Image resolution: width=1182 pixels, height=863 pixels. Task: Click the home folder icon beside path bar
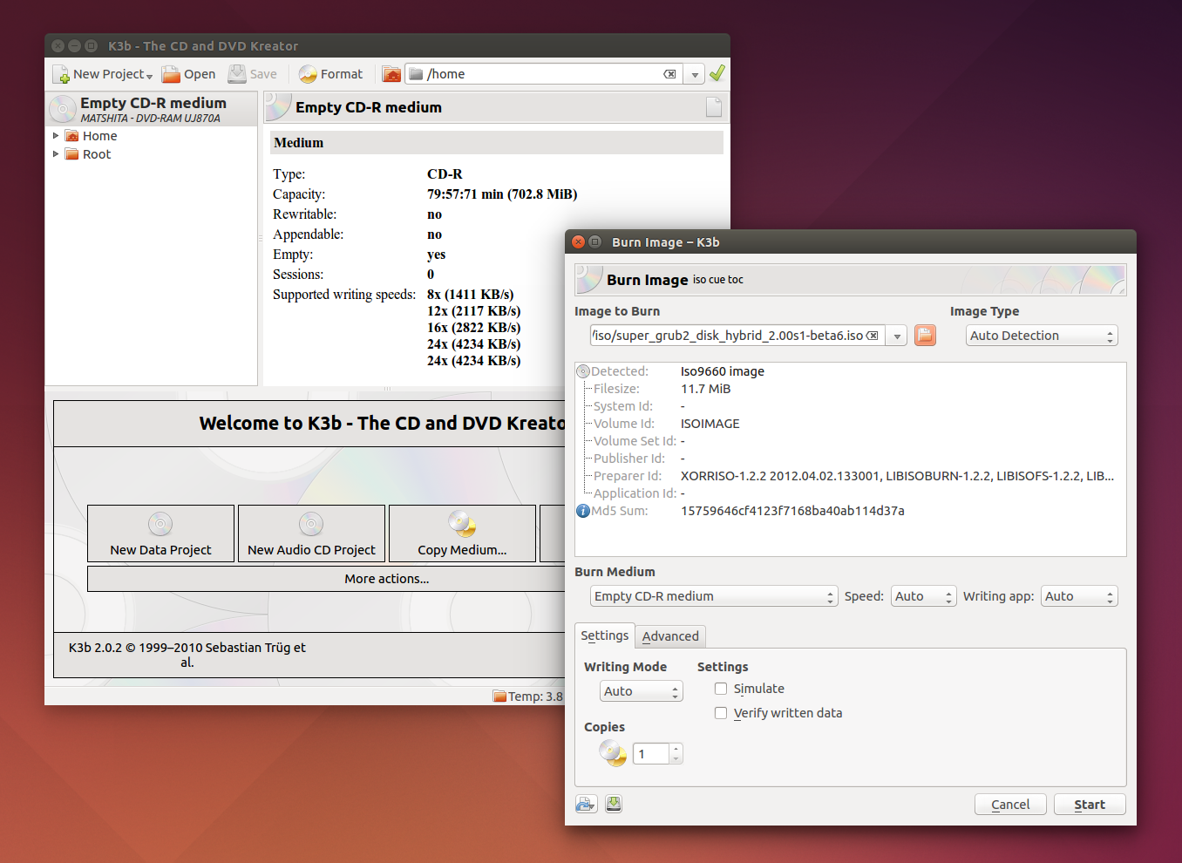click(391, 74)
